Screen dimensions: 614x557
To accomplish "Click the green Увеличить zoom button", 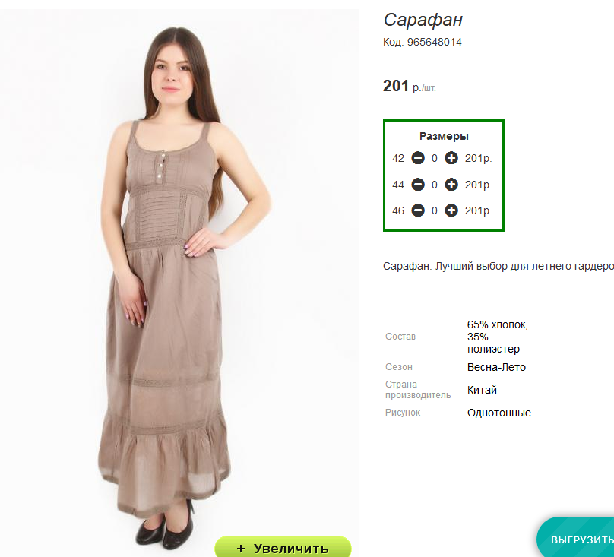I will [x=283, y=547].
